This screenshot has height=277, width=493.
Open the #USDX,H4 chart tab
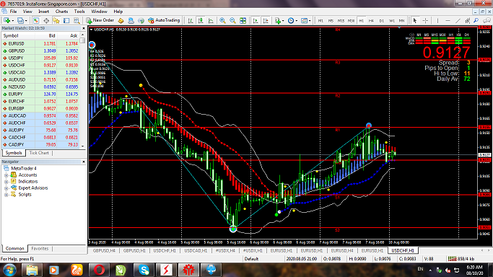[225, 250]
